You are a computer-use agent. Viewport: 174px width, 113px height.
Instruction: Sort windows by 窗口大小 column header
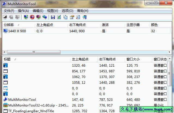coord(138,59)
